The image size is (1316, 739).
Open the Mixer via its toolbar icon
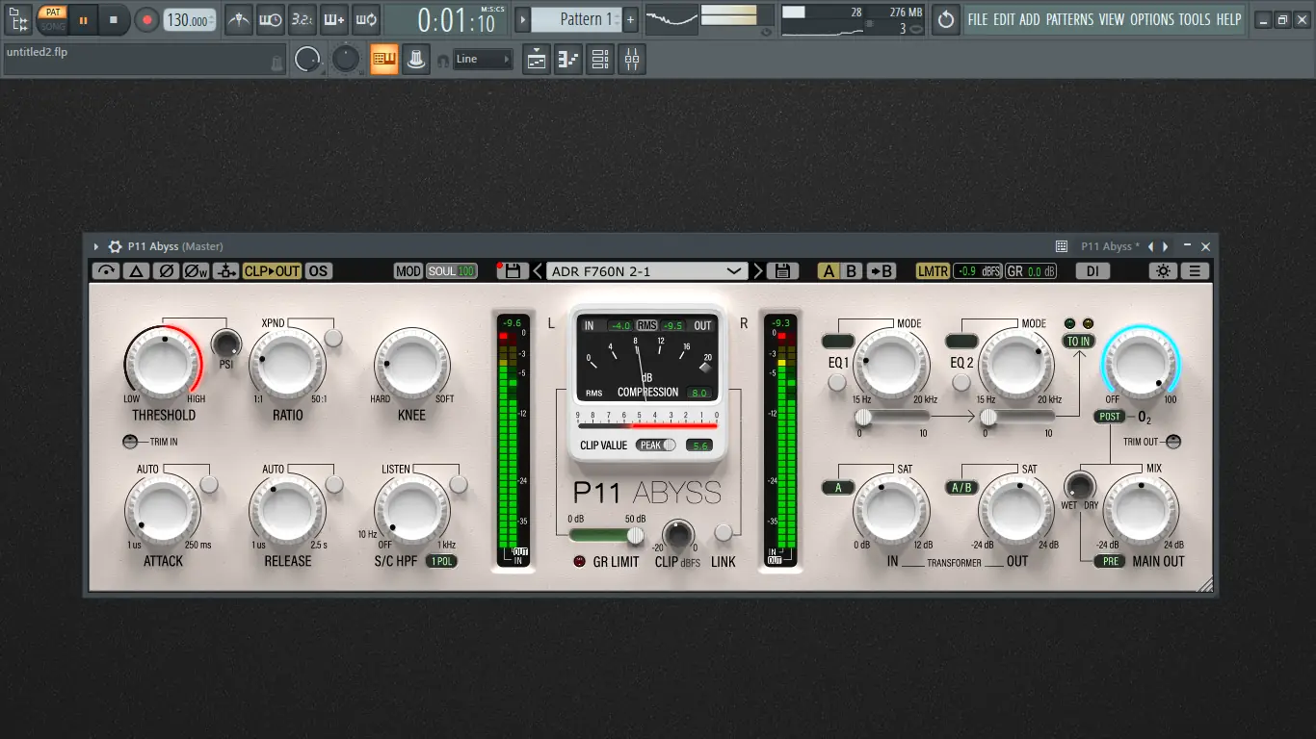click(x=631, y=59)
